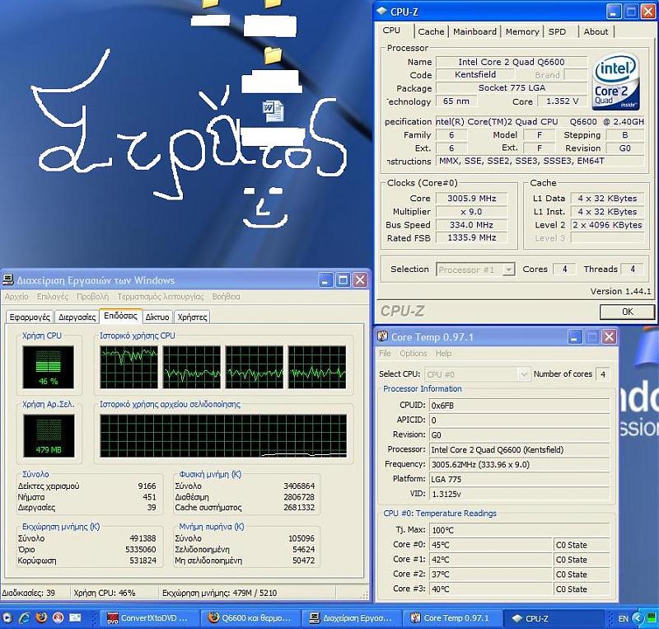Image resolution: width=659 pixels, height=629 pixels.
Task: Go to the Memory tab in CPU-Z
Action: coord(522,31)
